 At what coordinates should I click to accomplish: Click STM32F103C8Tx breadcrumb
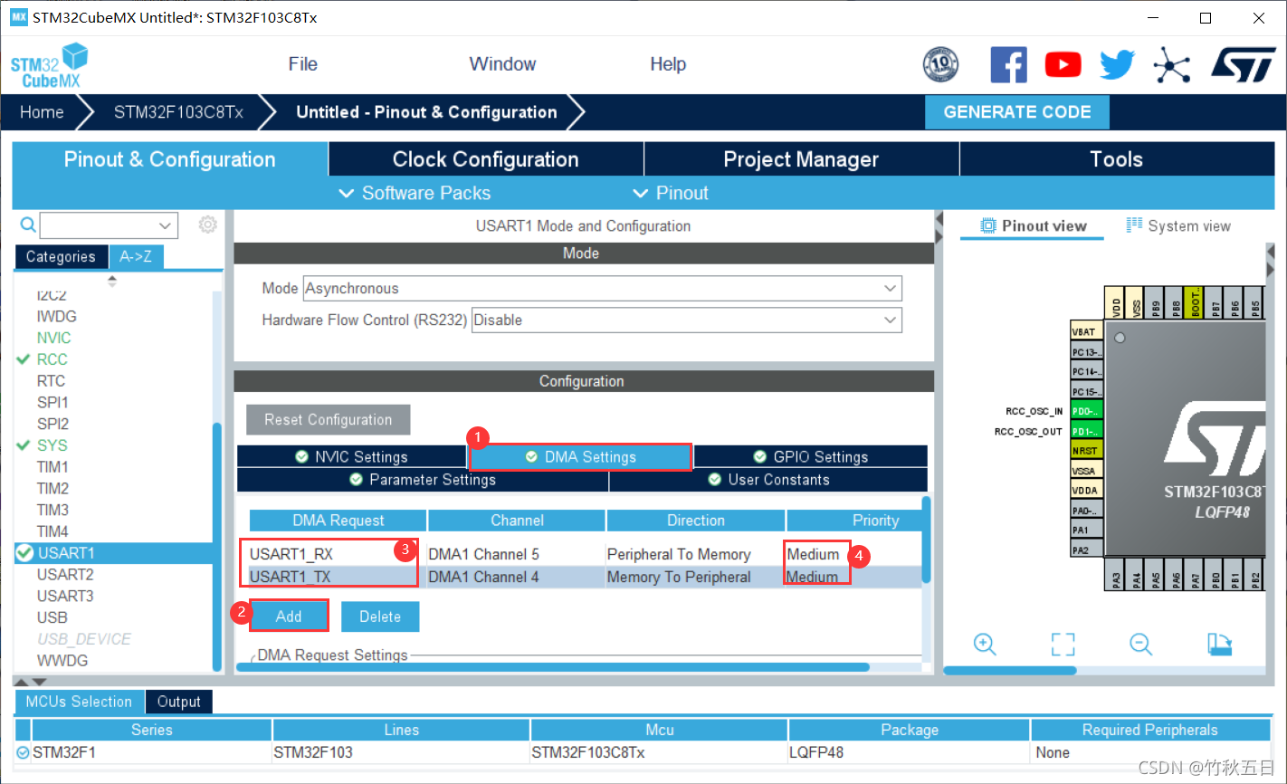[178, 112]
